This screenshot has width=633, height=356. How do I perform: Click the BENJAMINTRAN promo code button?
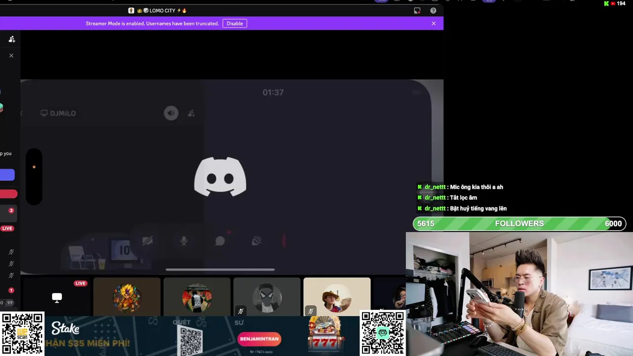click(259, 339)
